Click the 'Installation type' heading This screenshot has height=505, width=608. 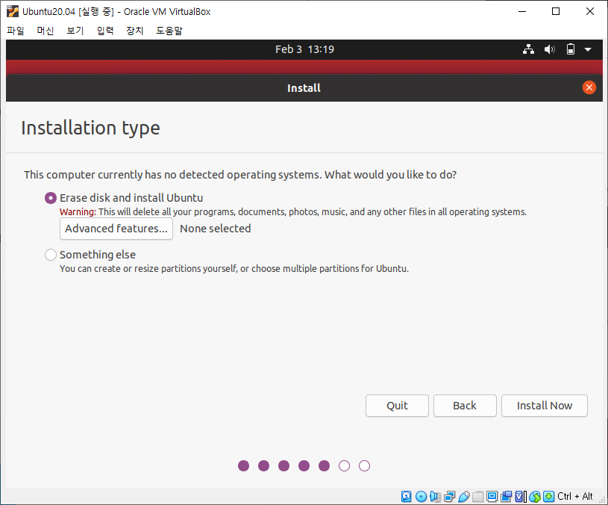tap(90, 128)
